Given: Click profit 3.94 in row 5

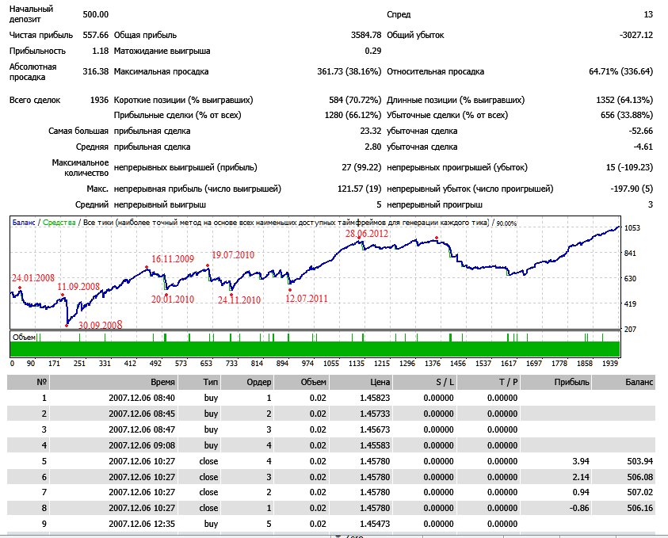Looking at the screenshot, I should [x=581, y=461].
